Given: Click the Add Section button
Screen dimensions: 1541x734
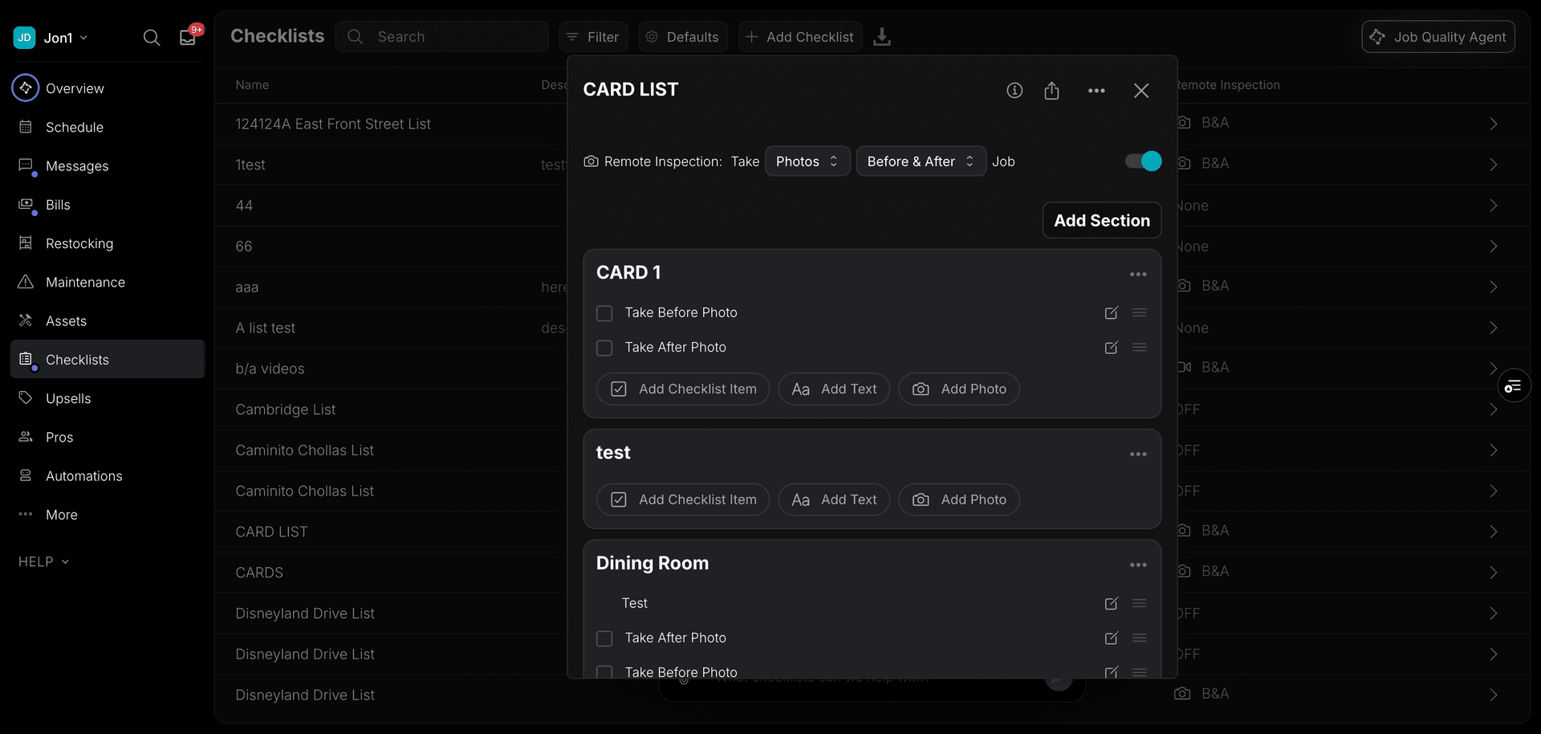Looking at the screenshot, I should 1101,219.
